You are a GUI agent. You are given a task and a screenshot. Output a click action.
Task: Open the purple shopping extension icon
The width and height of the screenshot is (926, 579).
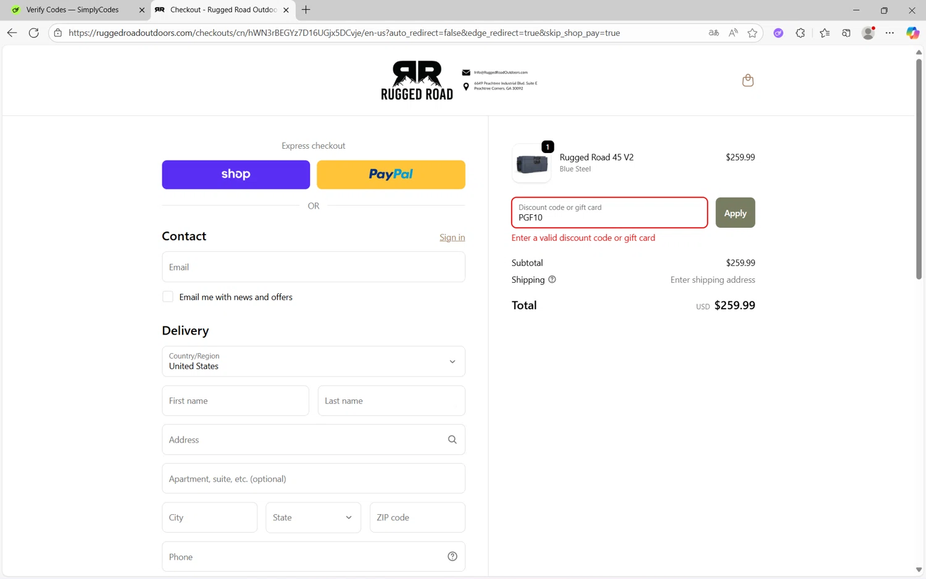(778, 33)
